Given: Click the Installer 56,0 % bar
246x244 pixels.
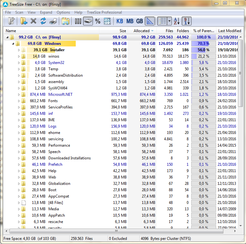Looking at the screenshot, I should 203,50.
